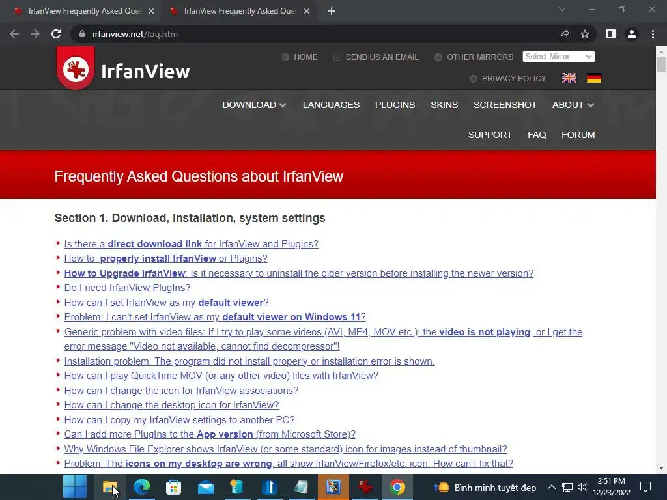Close the second IrfanView FAQ tab
The image size is (667, 500).
307,11
